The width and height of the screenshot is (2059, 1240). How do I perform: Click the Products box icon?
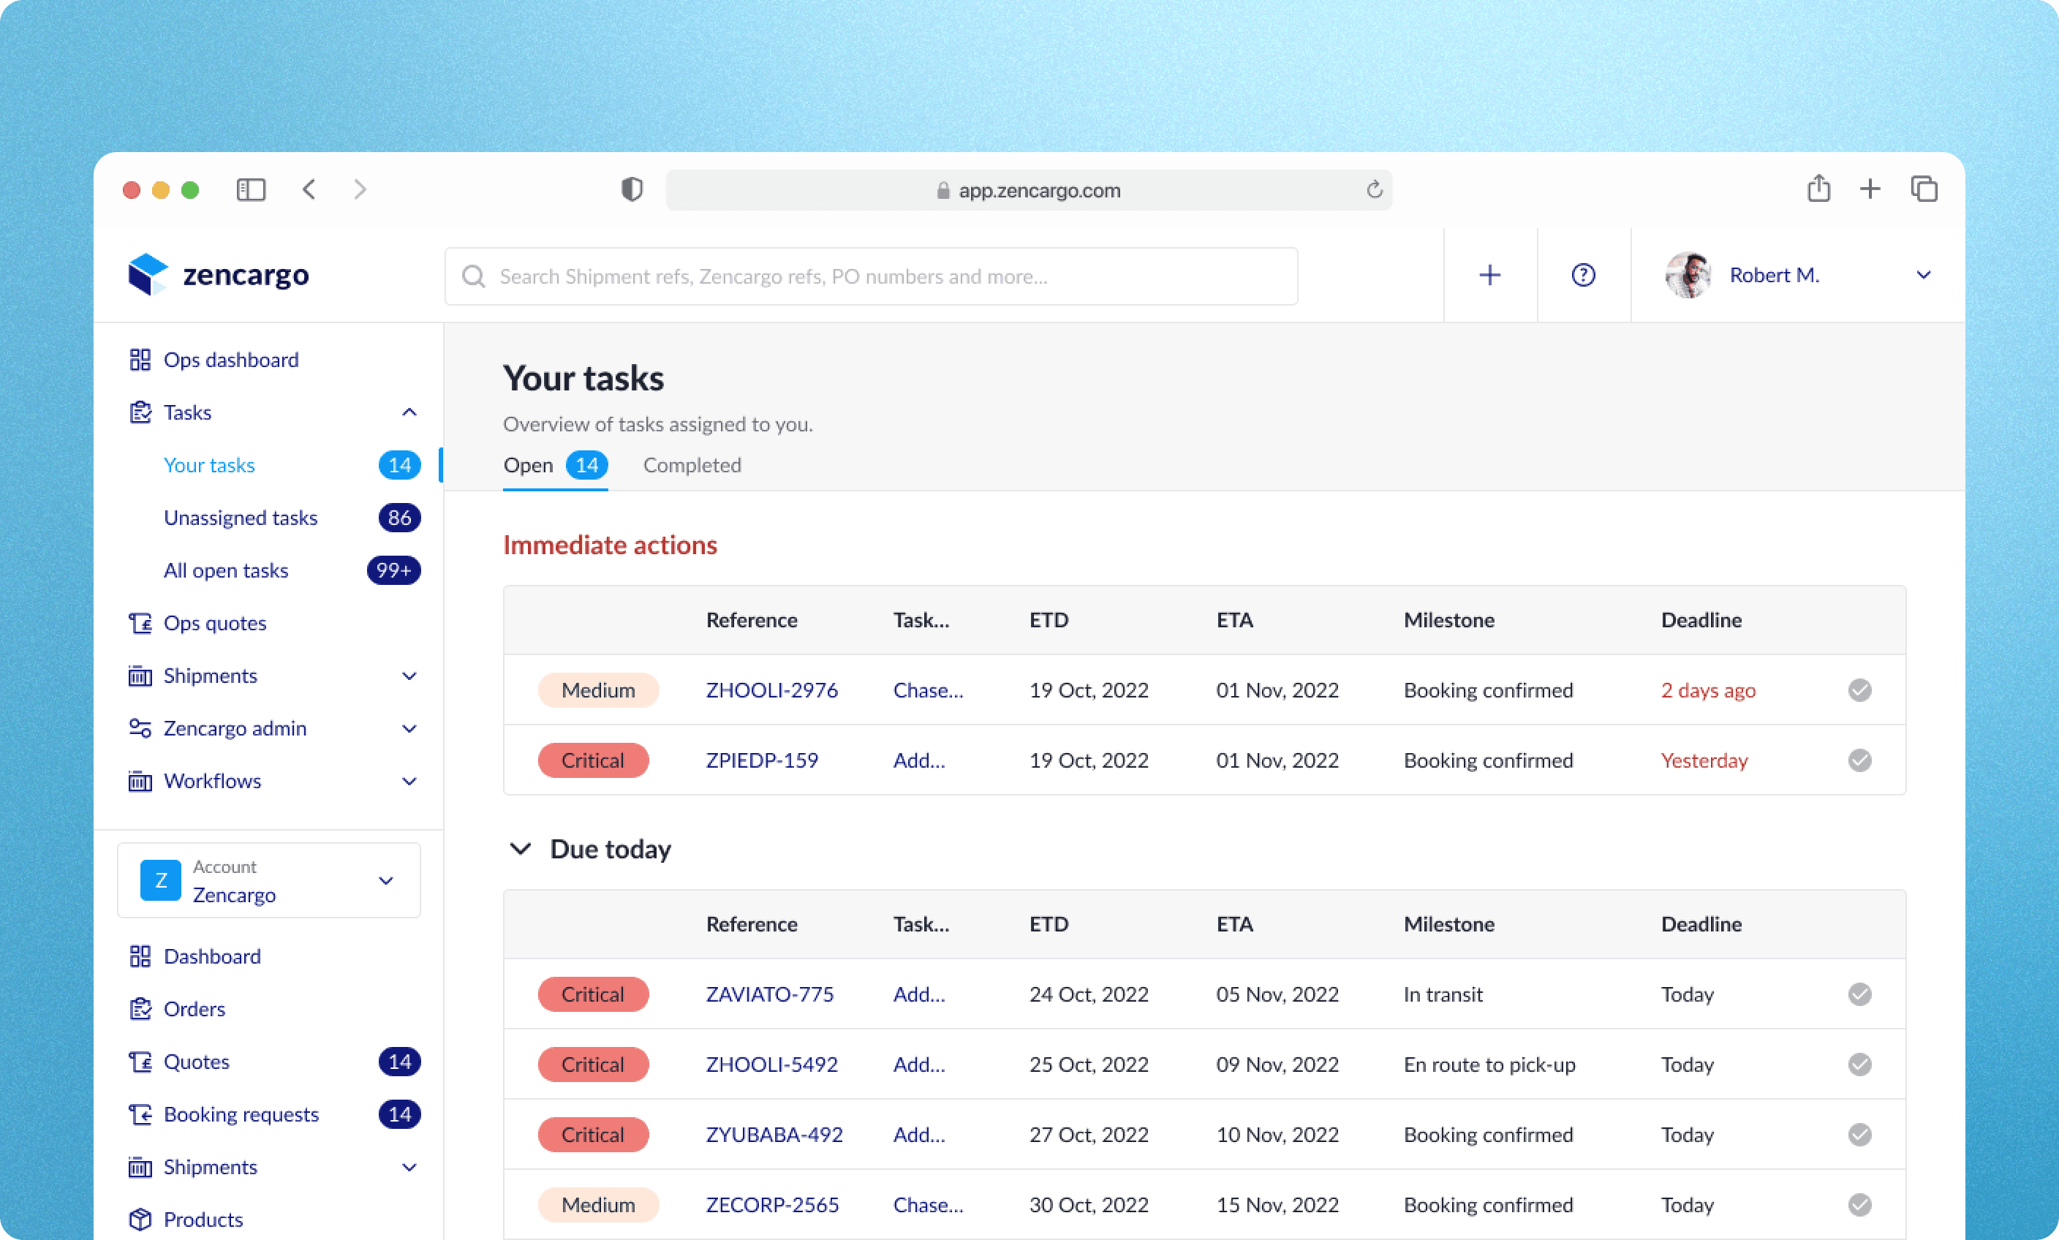140,1220
